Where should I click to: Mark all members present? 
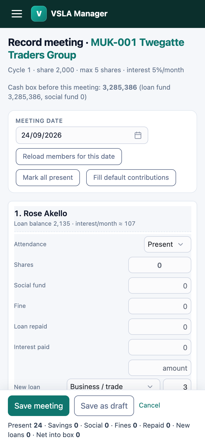coord(48,178)
